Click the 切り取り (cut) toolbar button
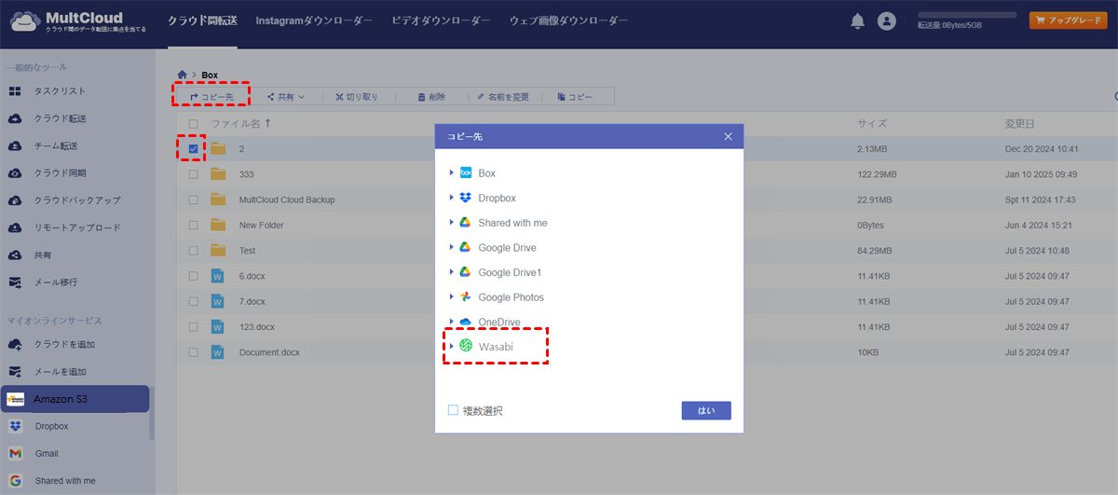This screenshot has width=1118, height=495. pos(357,96)
